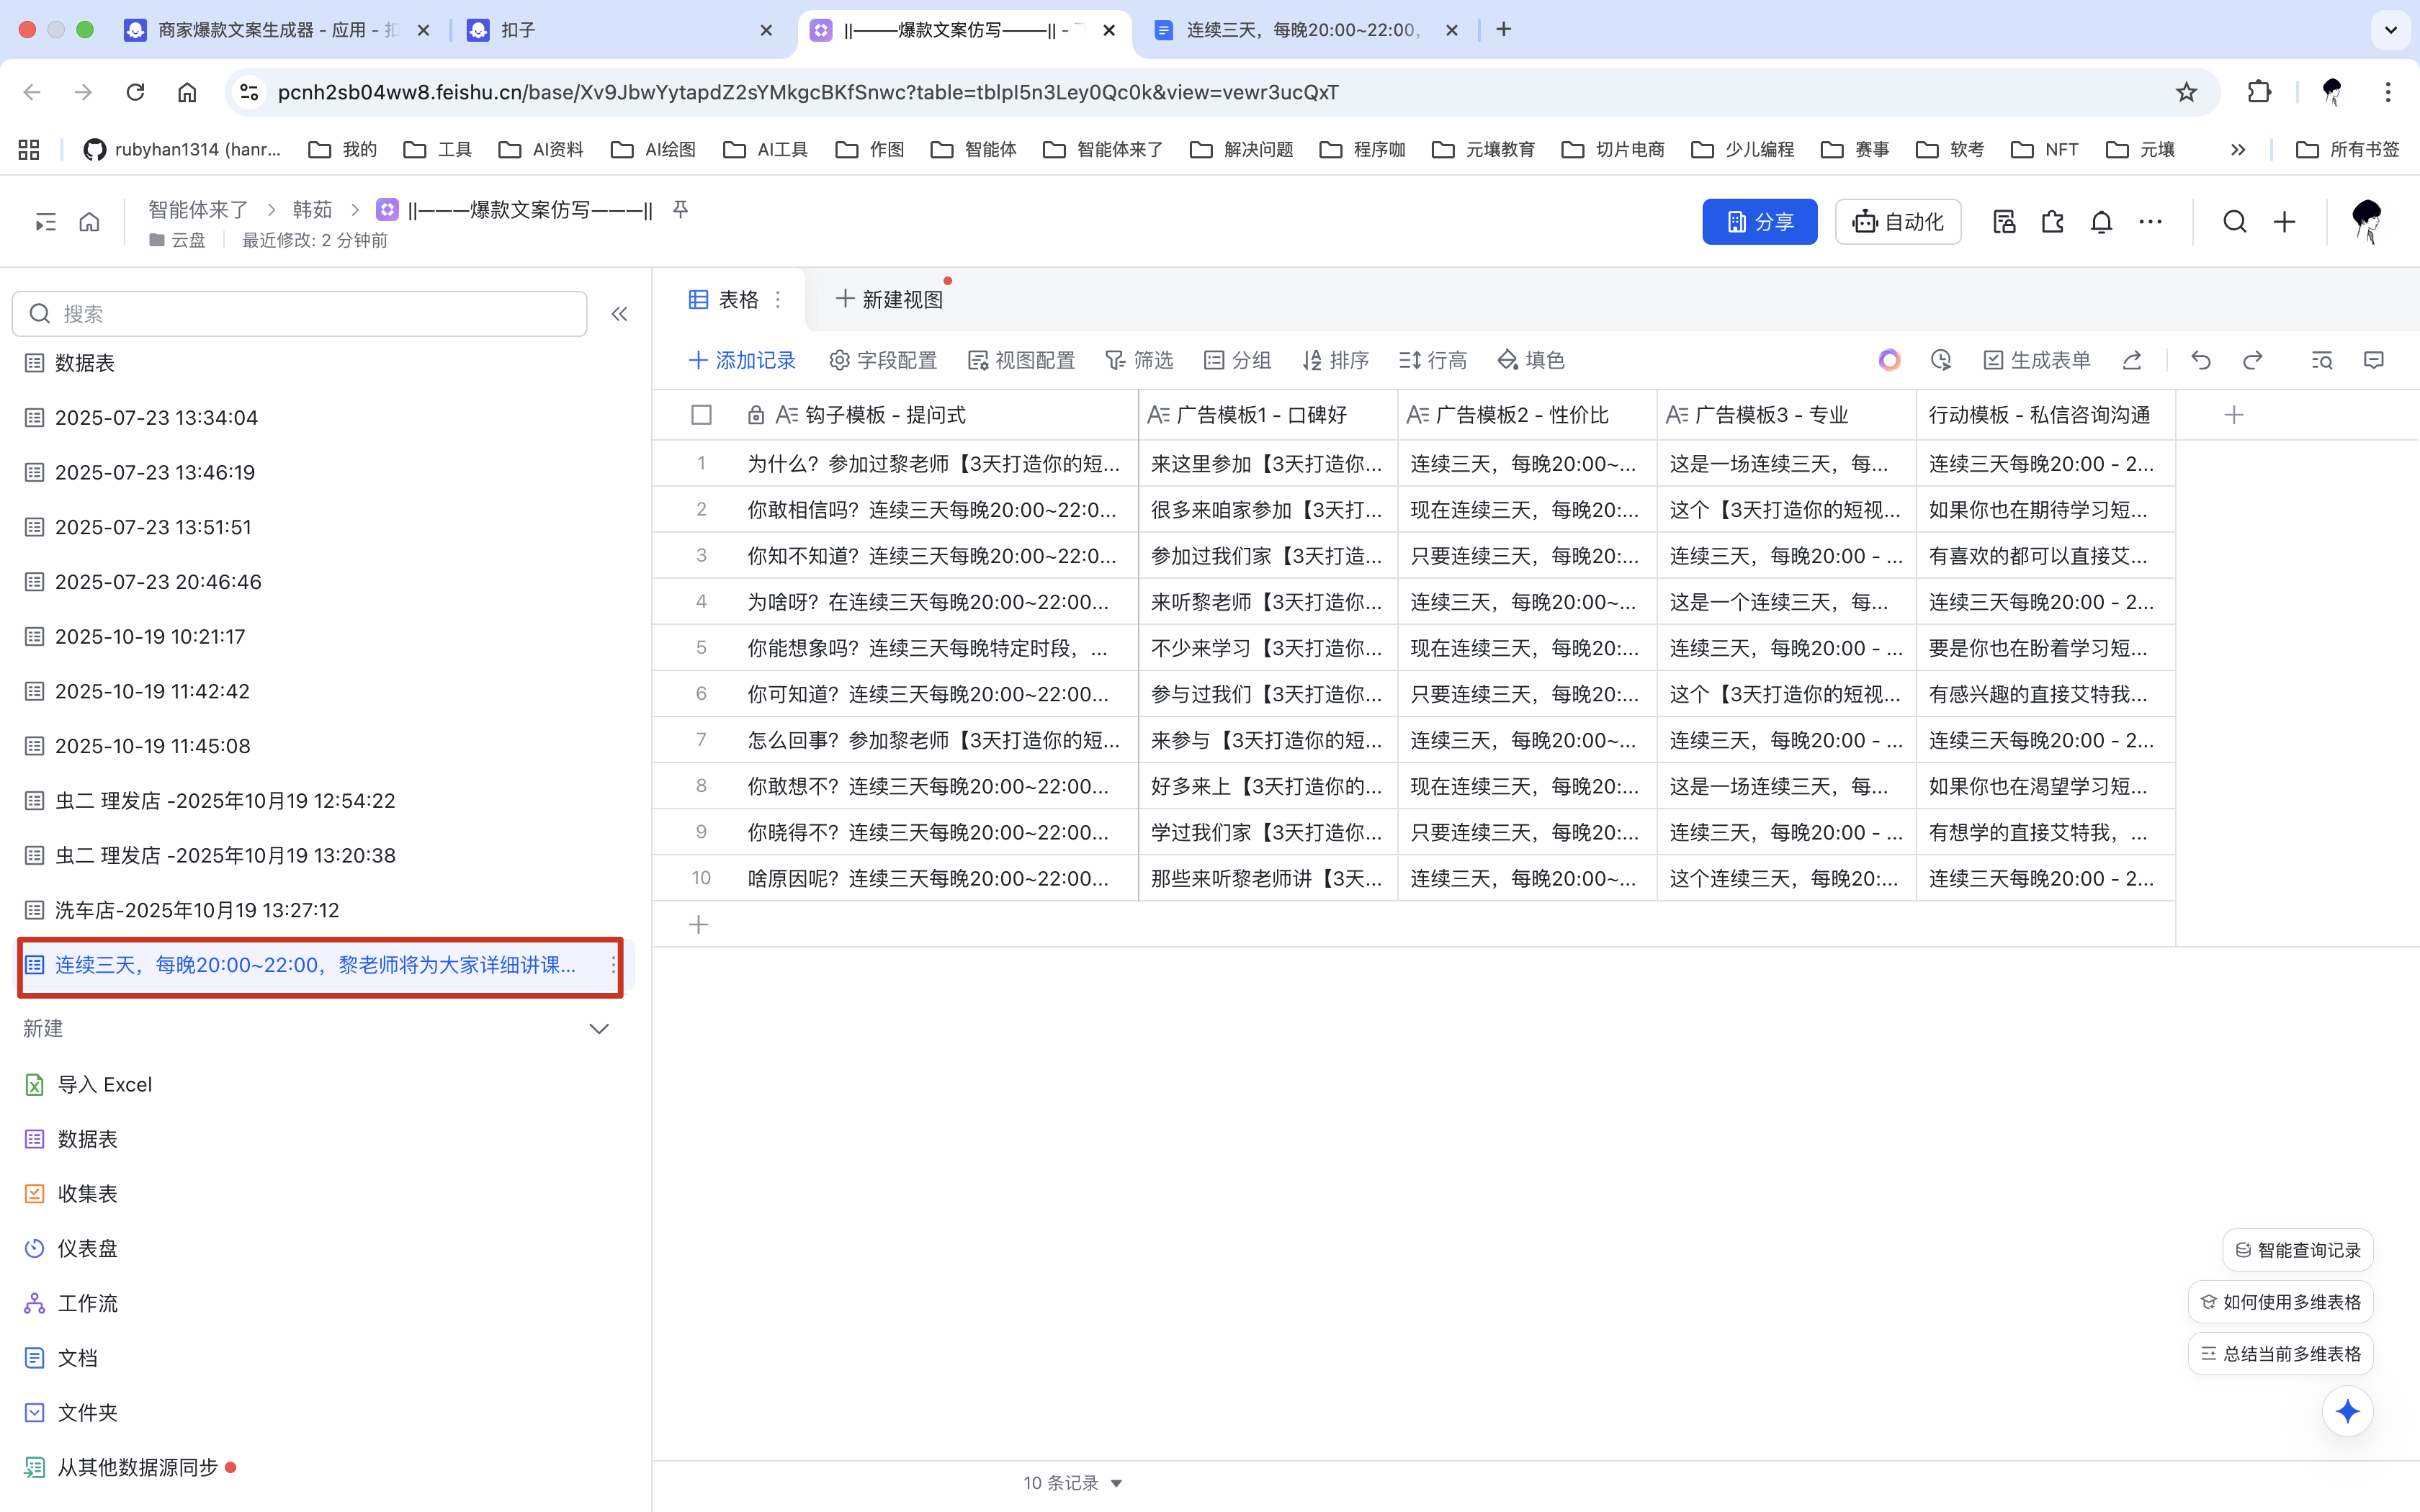Open the comments panel icon
The image size is (2420, 1512).
coord(2373,360)
